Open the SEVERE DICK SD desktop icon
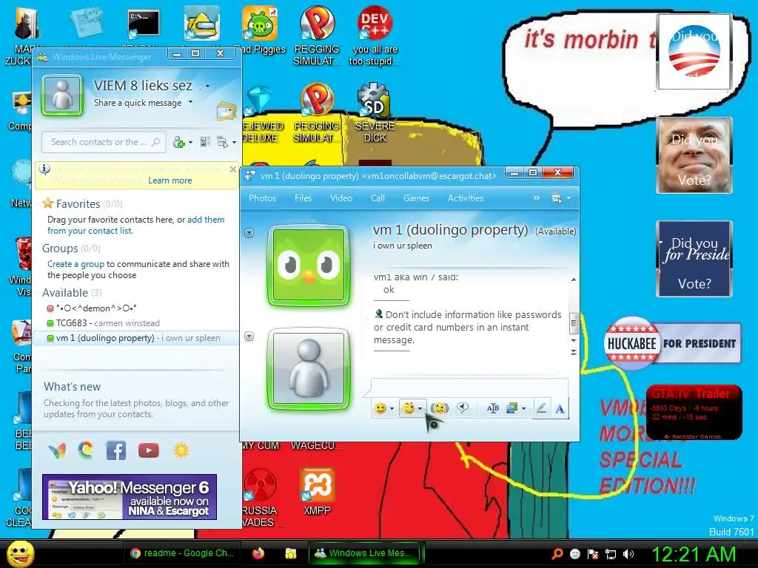Image resolution: width=758 pixels, height=568 pixels. click(375, 112)
